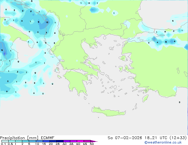
Task: Pick the 30–35 mm purple swatch
Action: point(66,141)
